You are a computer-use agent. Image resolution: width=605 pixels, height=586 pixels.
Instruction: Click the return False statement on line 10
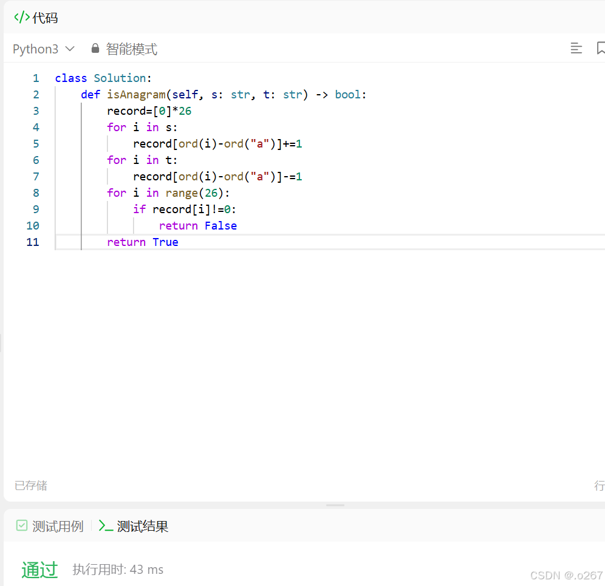click(x=198, y=226)
